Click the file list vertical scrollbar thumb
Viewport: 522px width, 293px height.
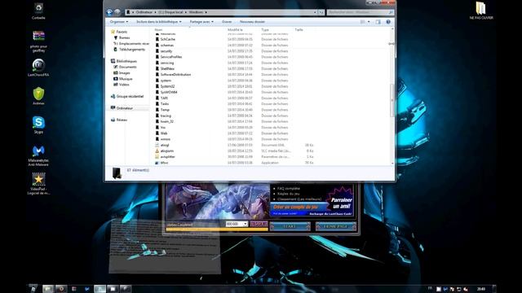click(x=391, y=100)
